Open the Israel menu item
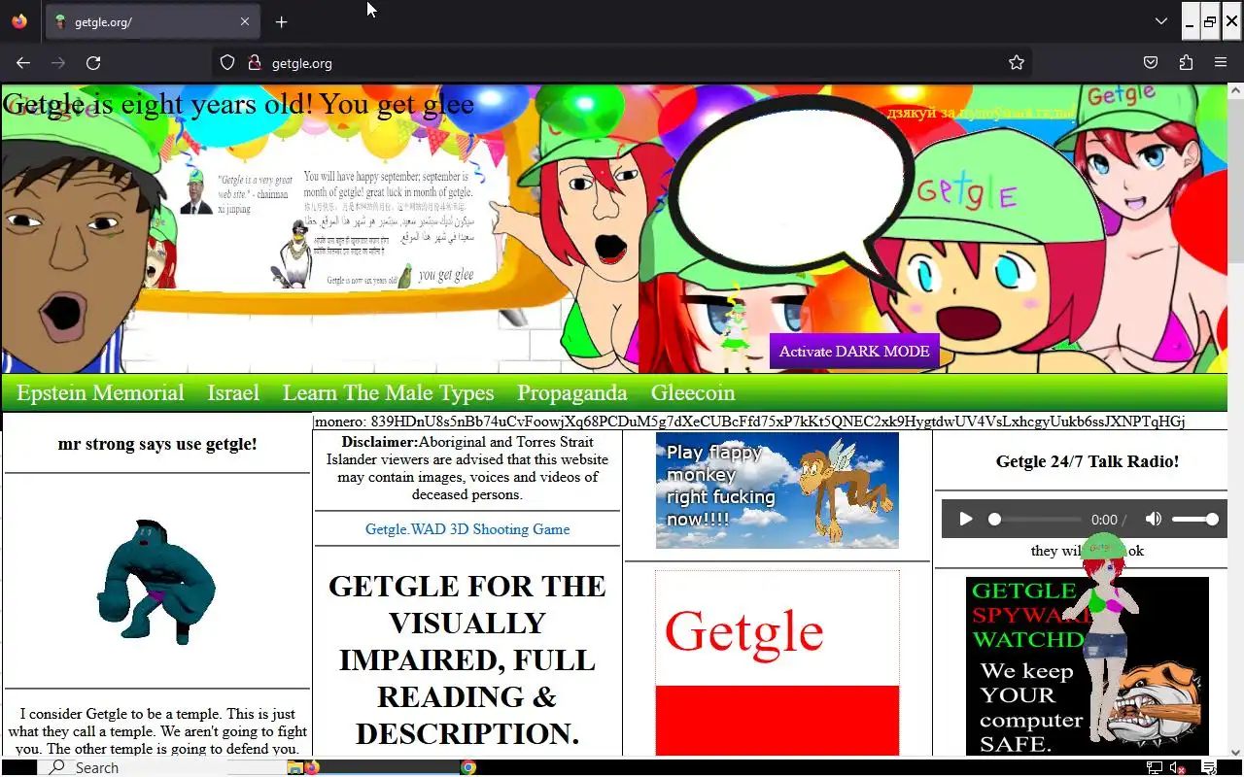The width and height of the screenshot is (1244, 777). 233,393
